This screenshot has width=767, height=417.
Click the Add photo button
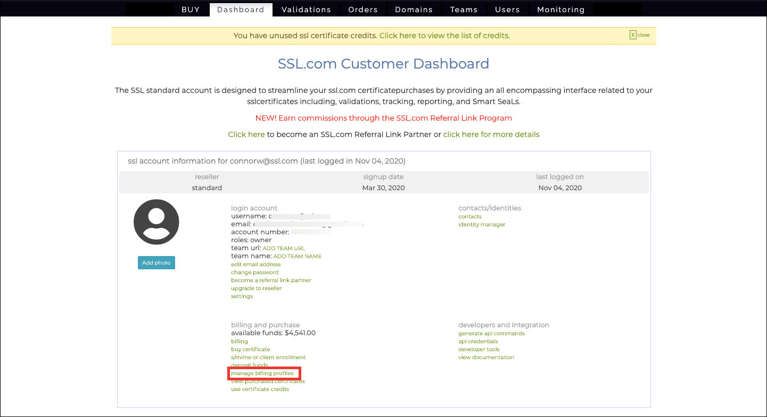pyautogui.click(x=156, y=263)
